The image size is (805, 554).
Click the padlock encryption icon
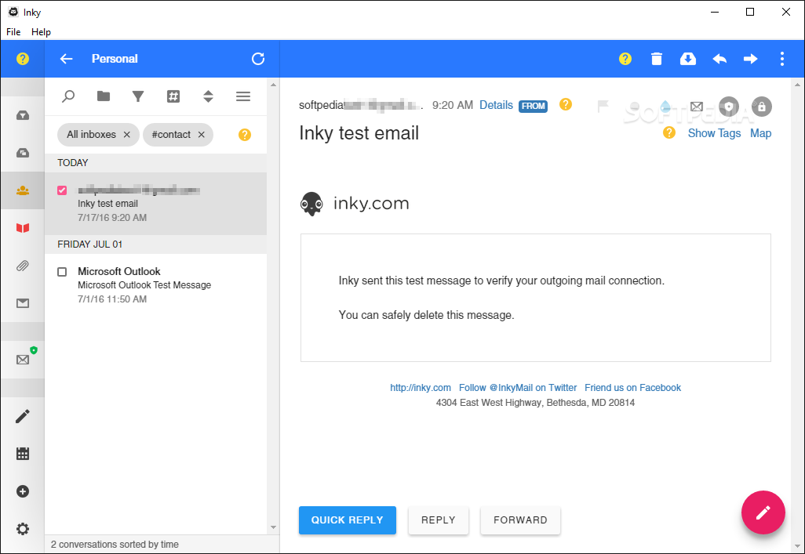(x=761, y=107)
